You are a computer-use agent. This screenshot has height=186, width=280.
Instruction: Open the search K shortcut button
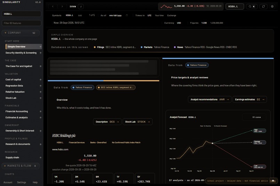point(252,7)
